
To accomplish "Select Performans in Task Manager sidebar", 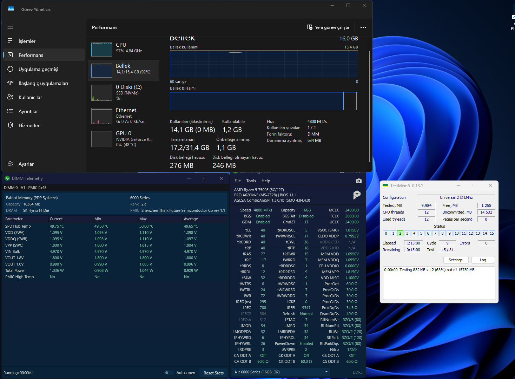I will tap(44, 55).
